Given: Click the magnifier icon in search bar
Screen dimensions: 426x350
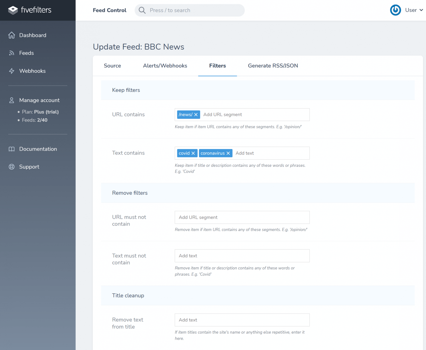Looking at the screenshot, I should 142,10.
